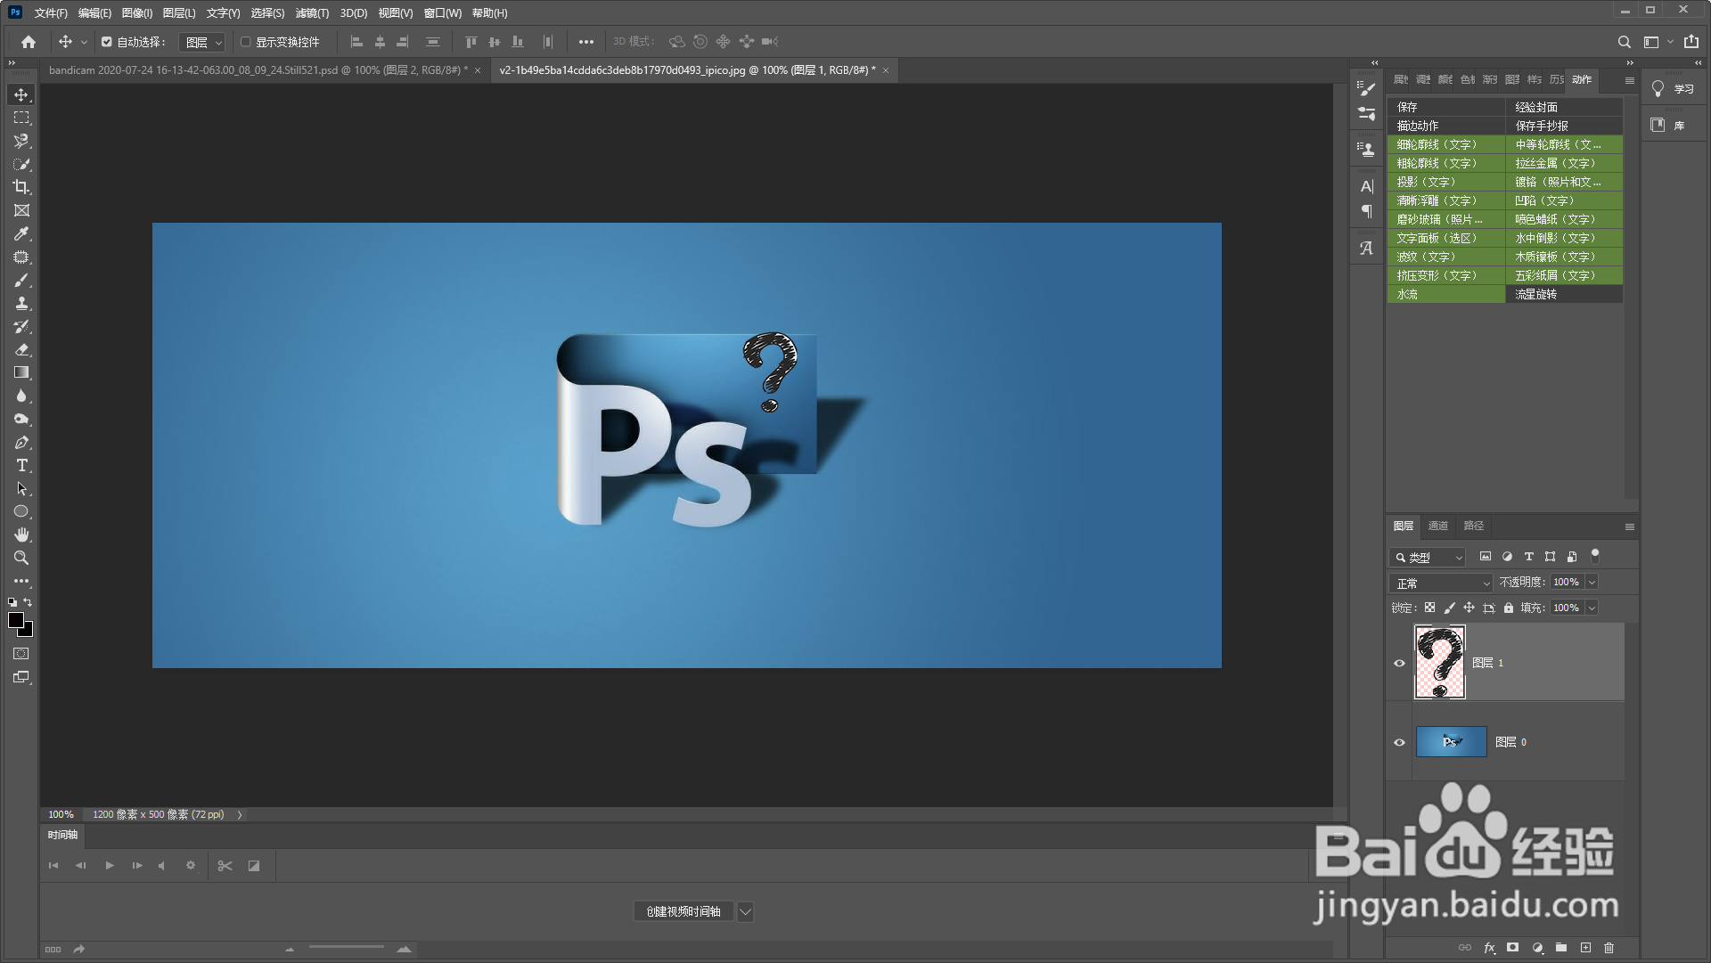Image resolution: width=1711 pixels, height=963 pixels.
Task: Select the Eyedropper tool
Action: 21,234
